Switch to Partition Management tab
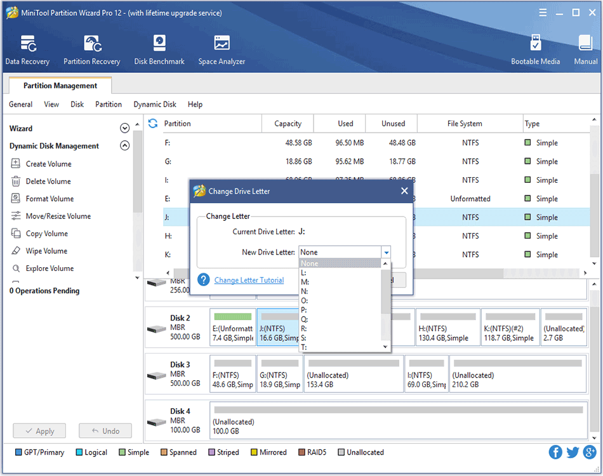603x476 pixels. [60, 85]
